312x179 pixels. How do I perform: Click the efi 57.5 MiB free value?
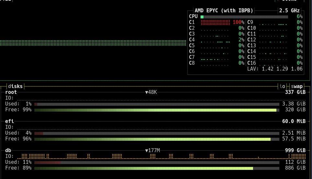coord(294,139)
